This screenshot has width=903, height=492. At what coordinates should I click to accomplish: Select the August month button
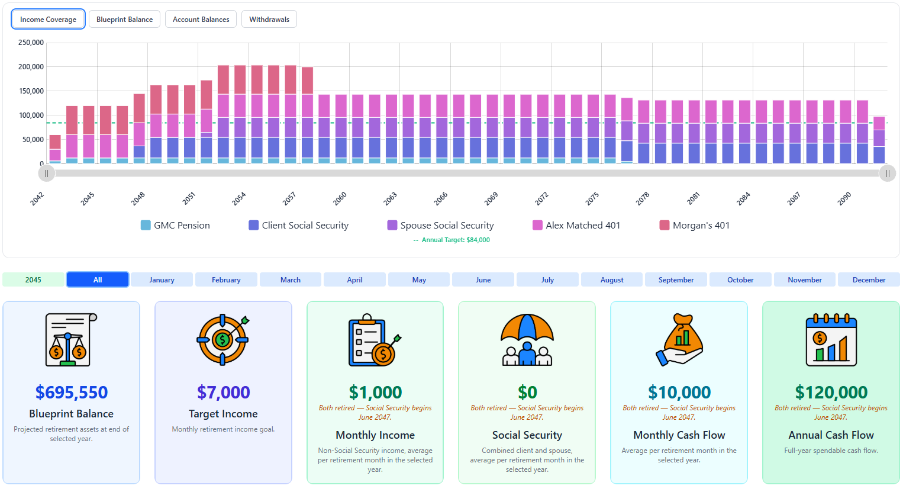tap(612, 279)
